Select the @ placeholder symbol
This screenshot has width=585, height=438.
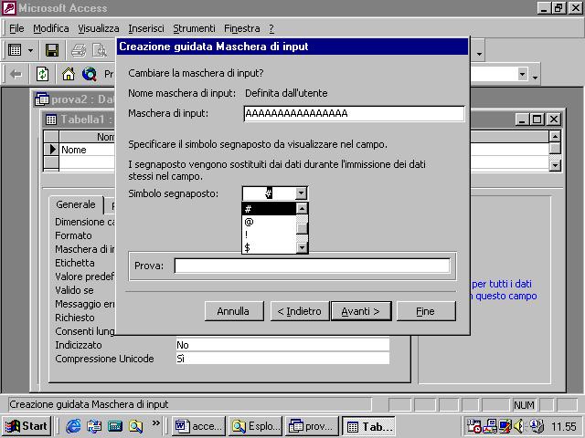tap(269, 222)
